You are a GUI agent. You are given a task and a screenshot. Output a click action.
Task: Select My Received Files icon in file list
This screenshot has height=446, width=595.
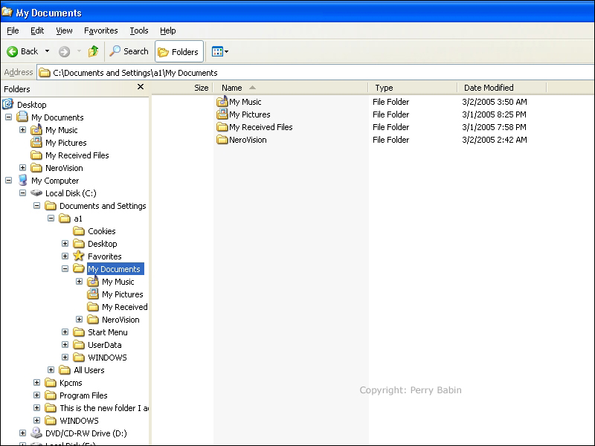point(222,127)
